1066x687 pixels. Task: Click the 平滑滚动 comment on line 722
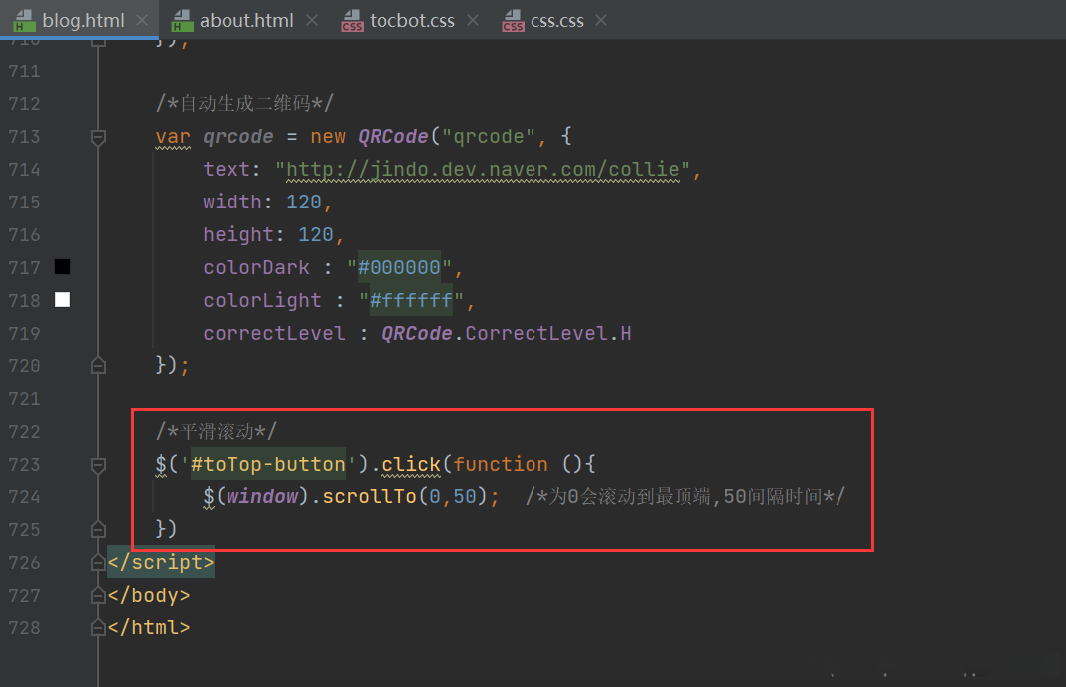coord(217,432)
